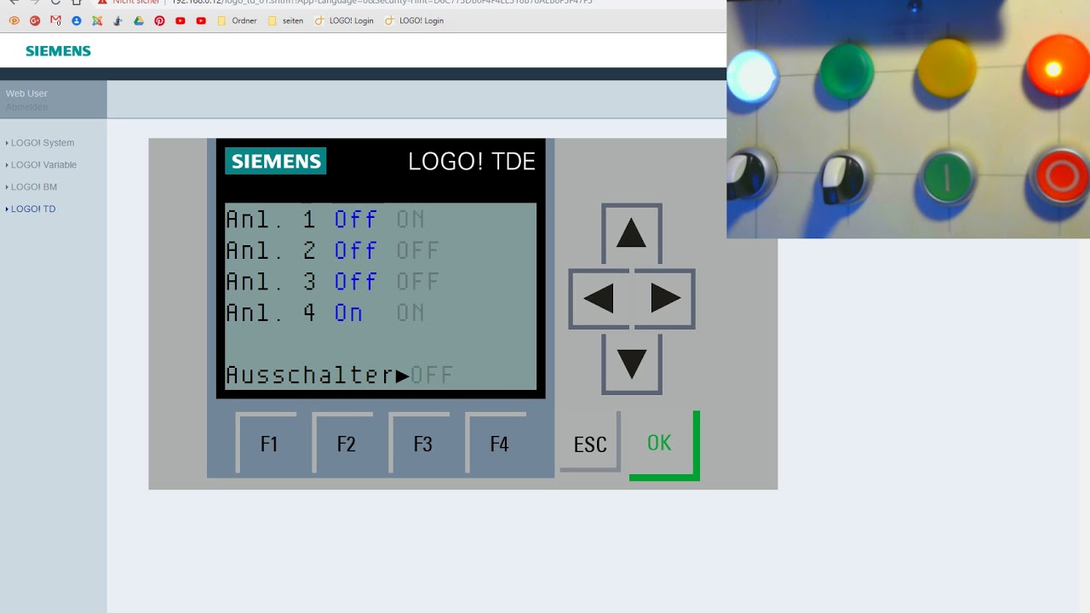Open the Google+ bookmark icon

tap(35, 20)
